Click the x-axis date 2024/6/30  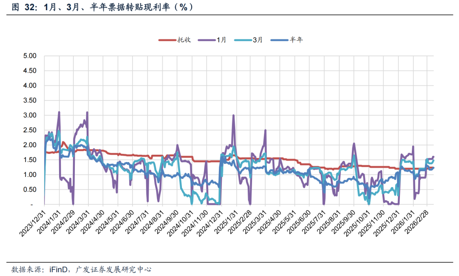point(122,222)
